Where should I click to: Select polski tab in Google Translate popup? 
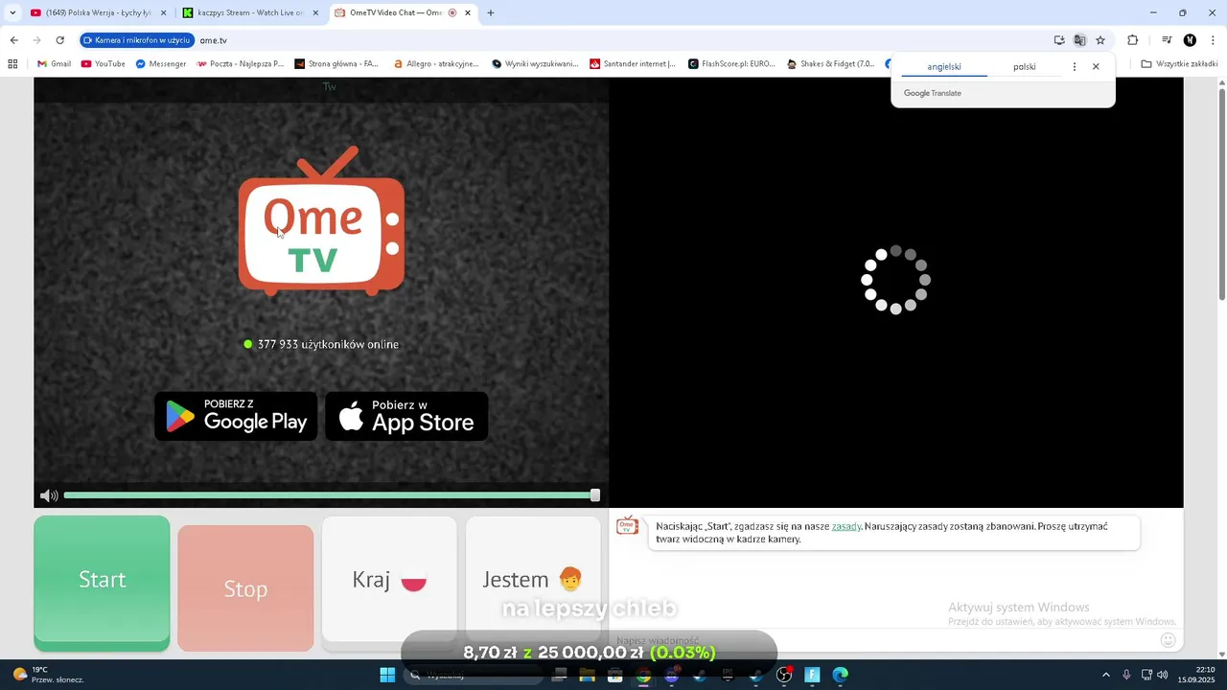[1025, 67]
